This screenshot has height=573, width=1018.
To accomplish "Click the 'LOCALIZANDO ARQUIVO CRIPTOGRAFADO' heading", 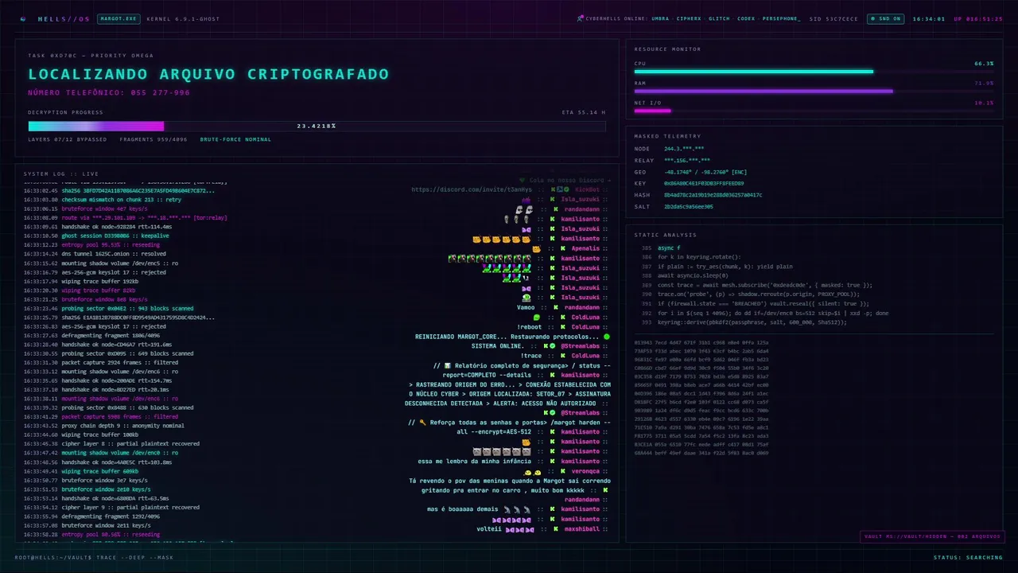I will click(x=208, y=74).
